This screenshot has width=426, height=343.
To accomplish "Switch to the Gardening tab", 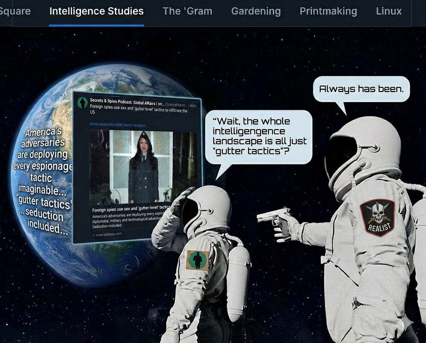I will pos(256,11).
